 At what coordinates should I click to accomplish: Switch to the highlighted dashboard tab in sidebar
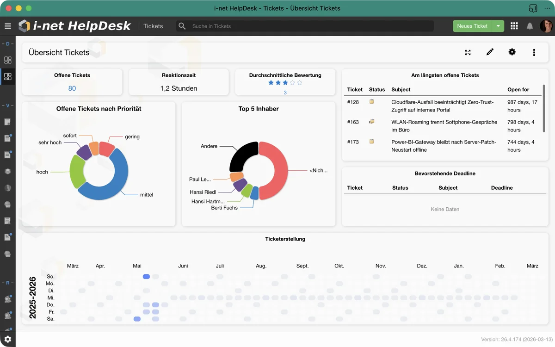tap(7, 77)
